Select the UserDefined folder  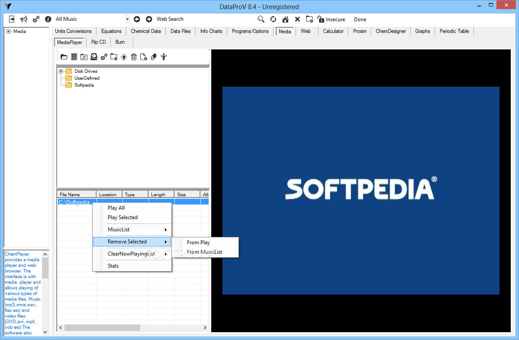[87, 78]
